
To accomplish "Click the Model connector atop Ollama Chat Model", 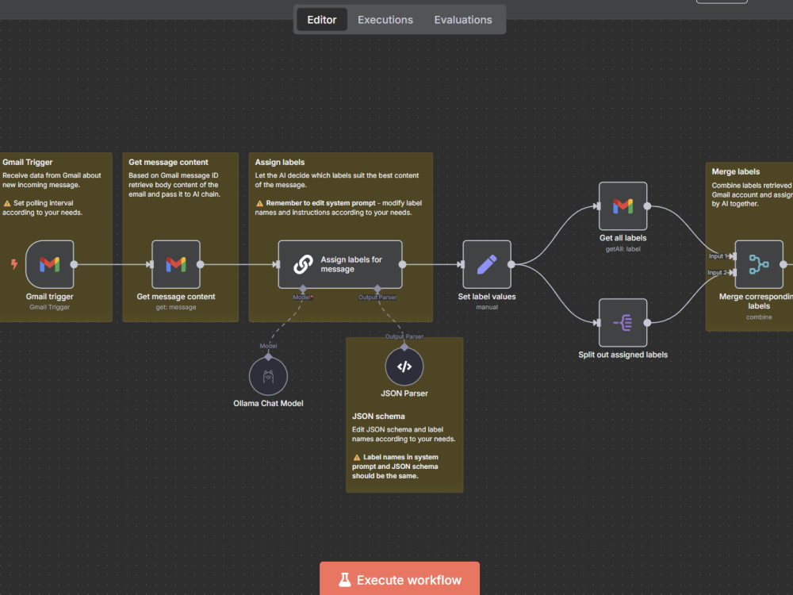I will [x=268, y=357].
